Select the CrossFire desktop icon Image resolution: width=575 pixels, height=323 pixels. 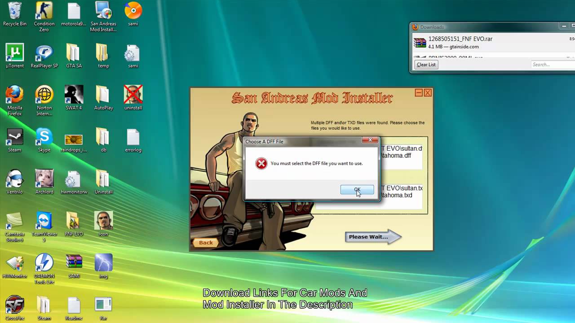tap(15, 308)
